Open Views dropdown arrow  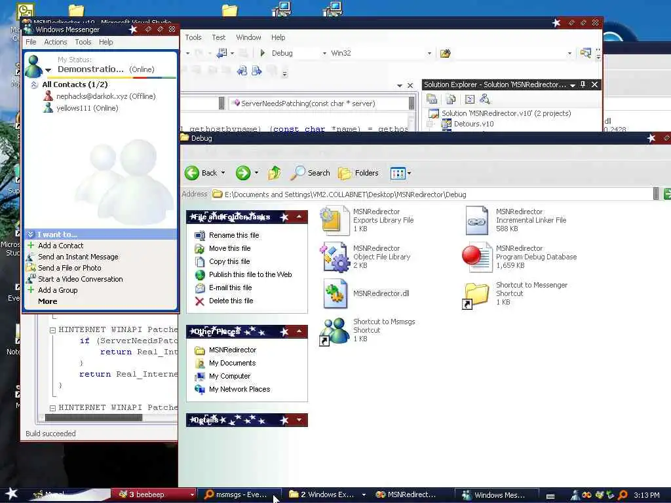tap(409, 173)
